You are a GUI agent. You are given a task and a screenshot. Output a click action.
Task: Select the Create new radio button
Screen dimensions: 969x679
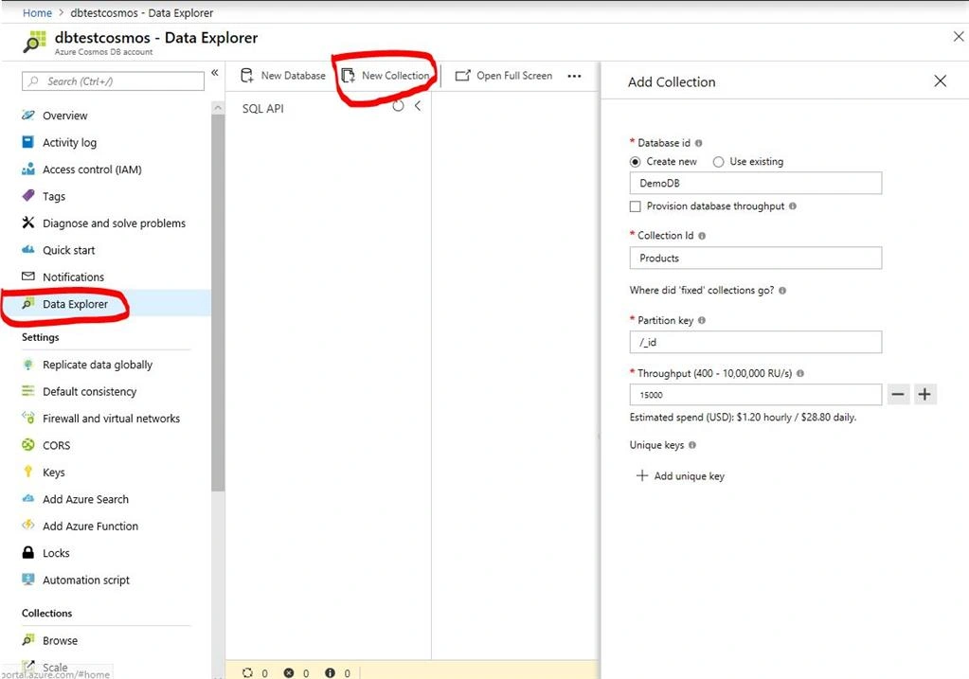[x=635, y=162]
